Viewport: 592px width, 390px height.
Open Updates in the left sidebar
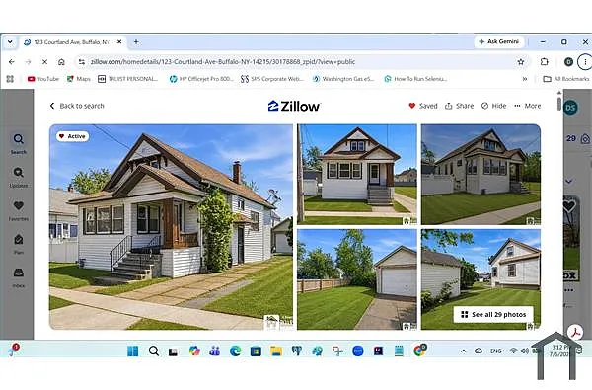click(x=18, y=177)
